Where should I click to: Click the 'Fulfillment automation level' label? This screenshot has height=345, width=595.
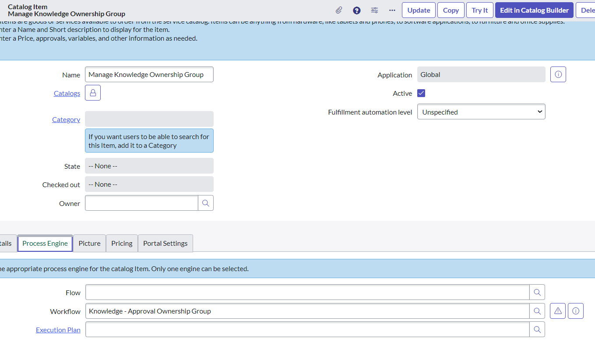370,112
